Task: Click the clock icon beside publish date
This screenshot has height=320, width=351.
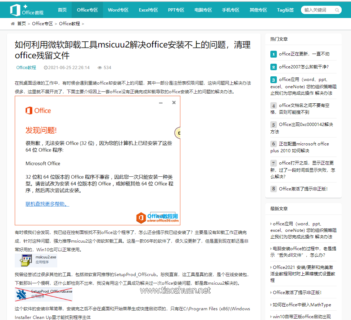Action: [45, 68]
